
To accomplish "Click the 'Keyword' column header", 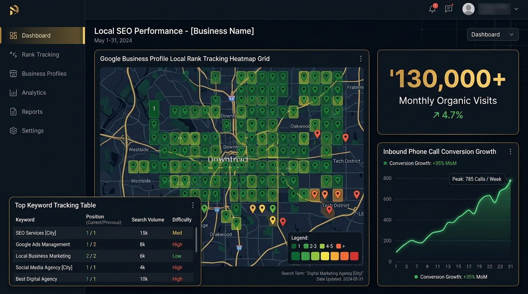I will tap(25, 220).
